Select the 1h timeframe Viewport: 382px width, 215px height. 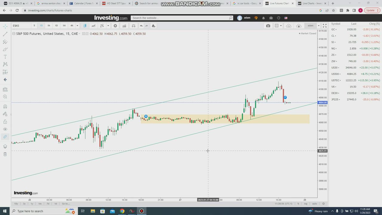pyautogui.click(x=49, y=26)
